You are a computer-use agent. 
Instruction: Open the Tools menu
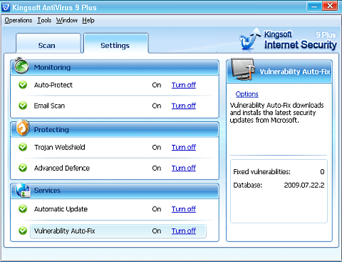(x=44, y=21)
